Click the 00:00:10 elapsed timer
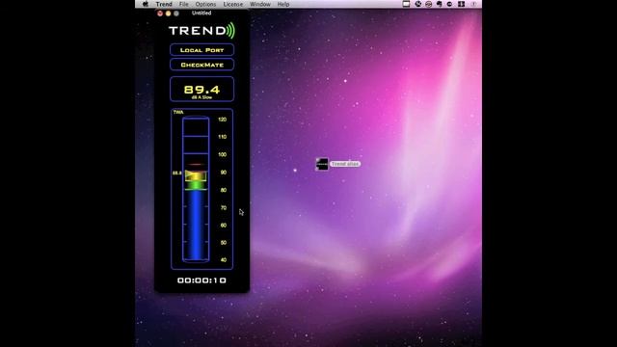The width and height of the screenshot is (617, 347). (x=201, y=280)
